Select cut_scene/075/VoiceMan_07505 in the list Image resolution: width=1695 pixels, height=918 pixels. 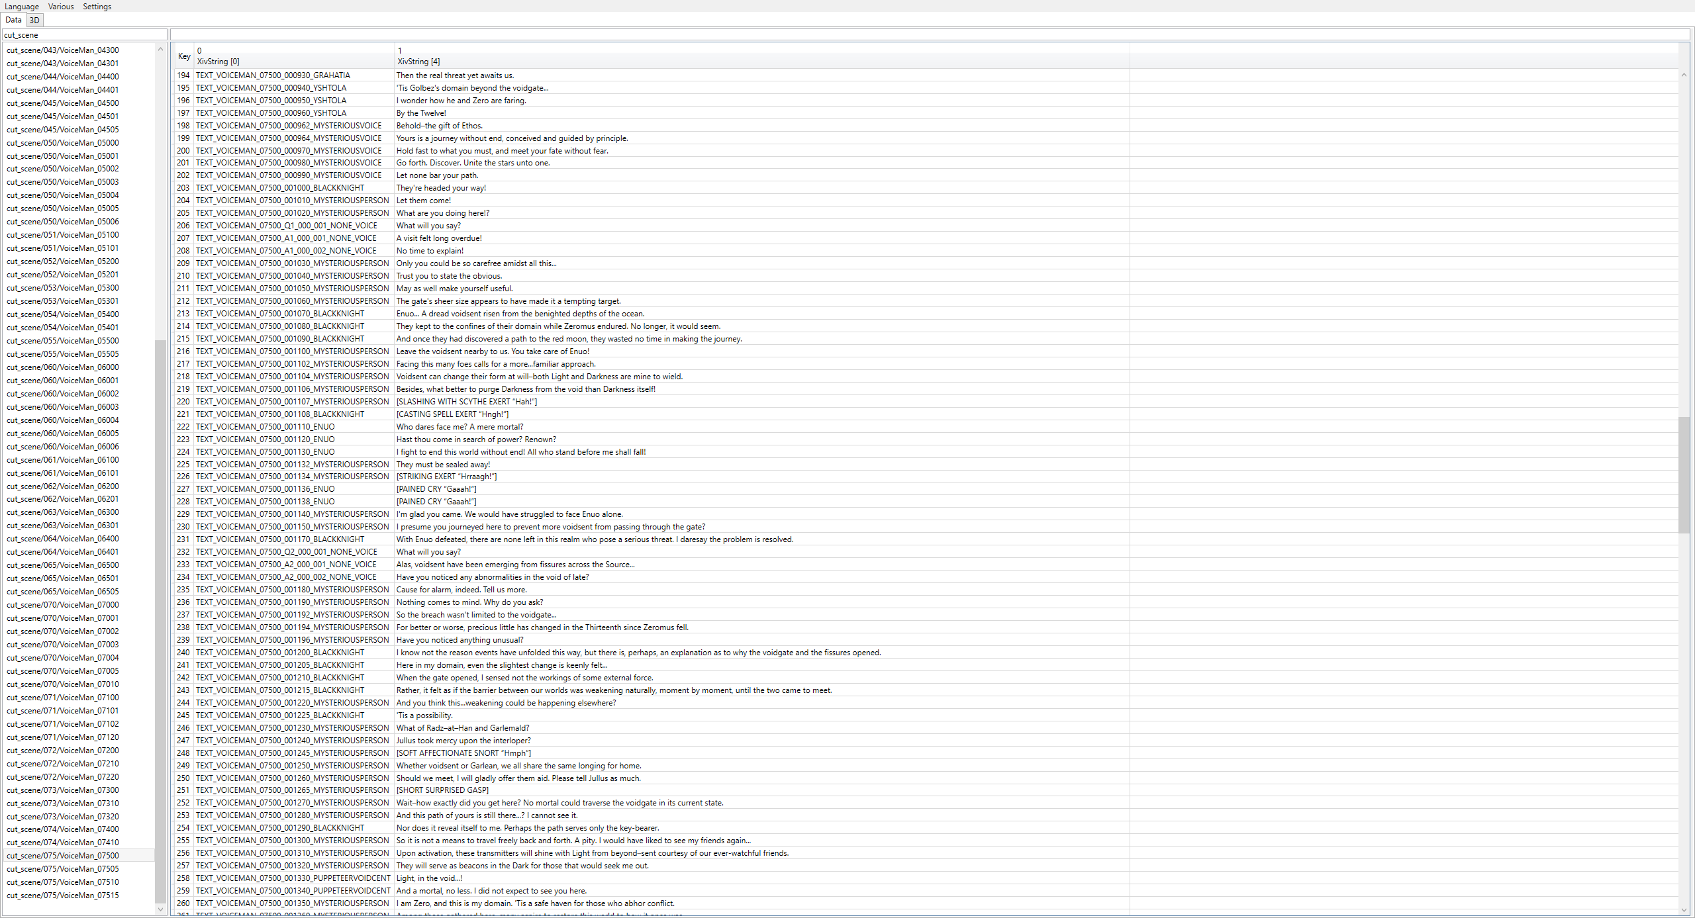[x=63, y=869]
